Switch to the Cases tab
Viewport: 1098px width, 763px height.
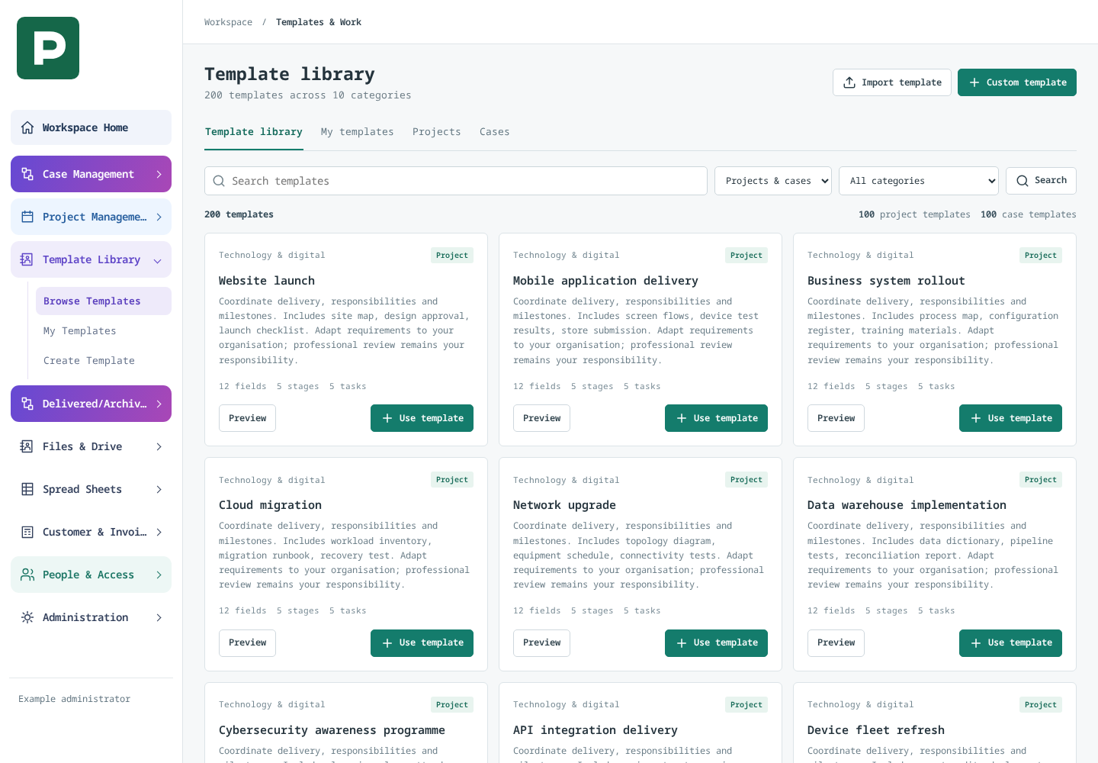tap(495, 132)
